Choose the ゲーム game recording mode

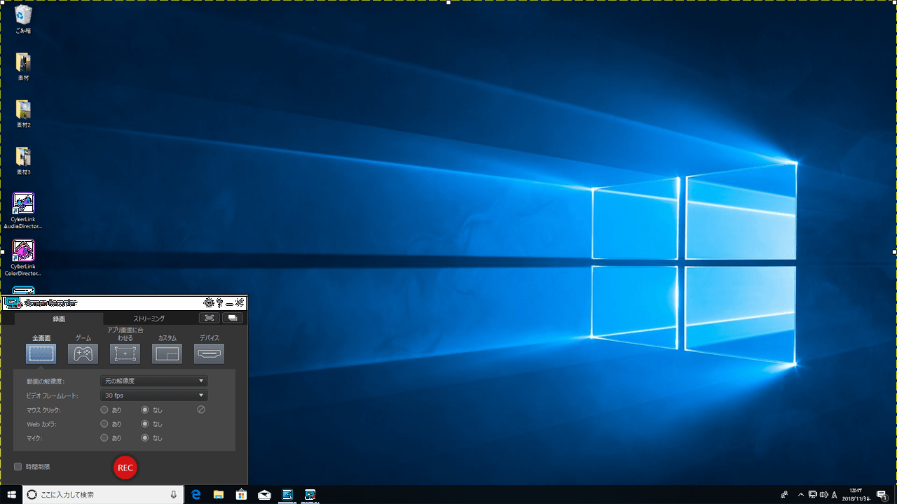click(x=83, y=353)
